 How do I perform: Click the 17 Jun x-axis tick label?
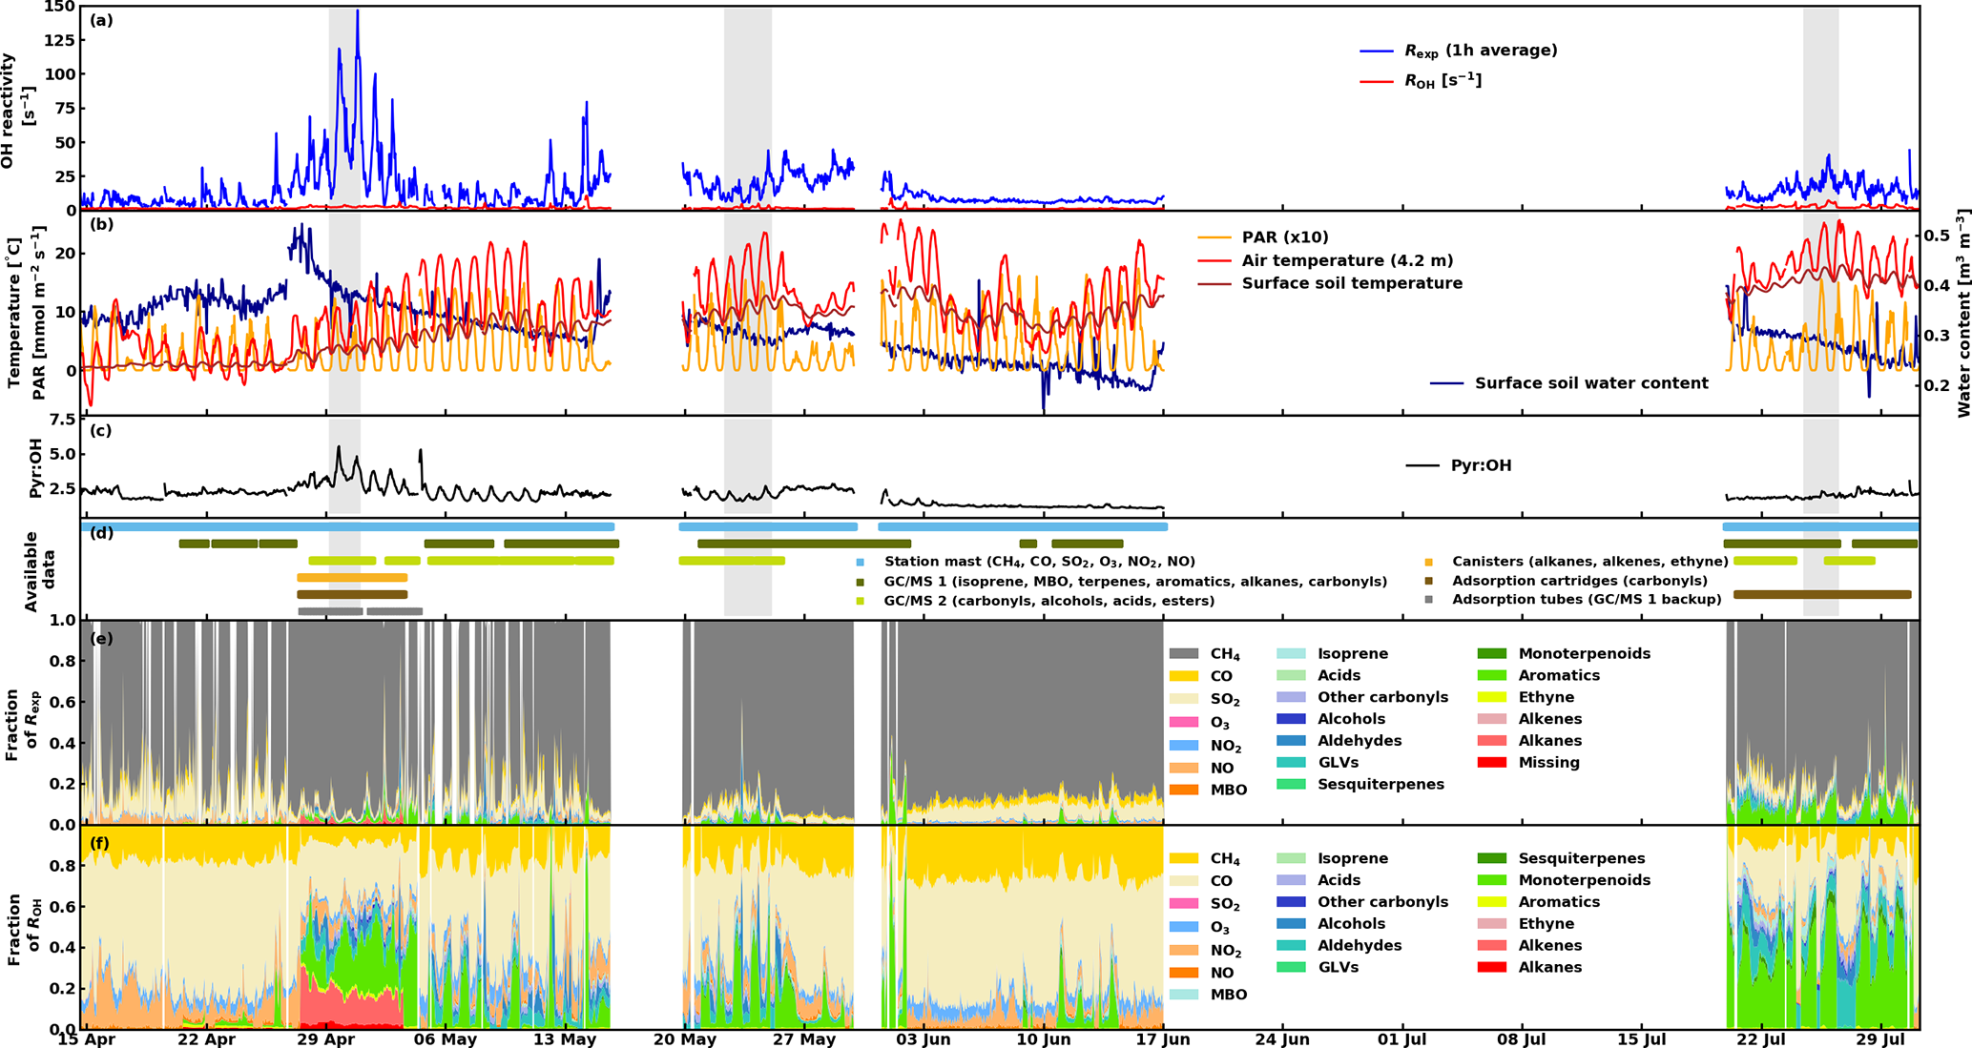[1164, 1038]
